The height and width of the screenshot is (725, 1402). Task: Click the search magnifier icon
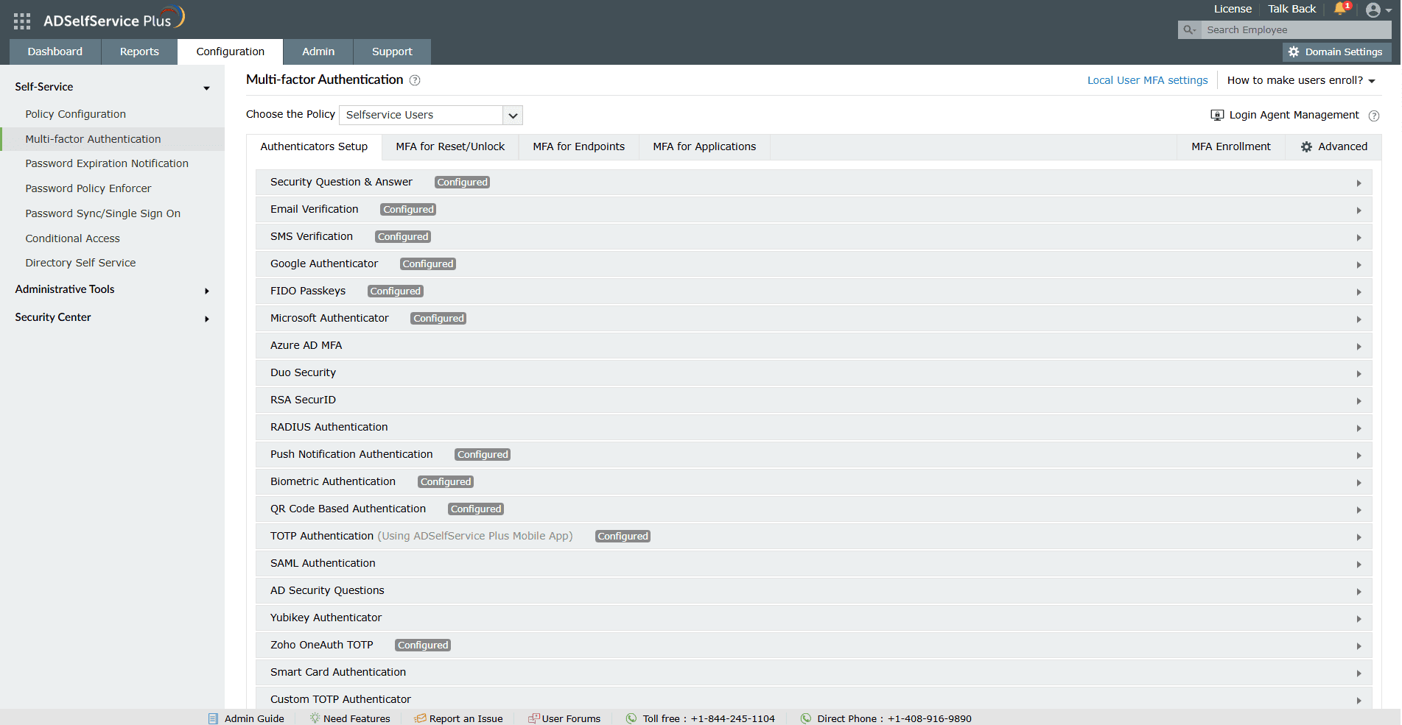tap(1188, 30)
